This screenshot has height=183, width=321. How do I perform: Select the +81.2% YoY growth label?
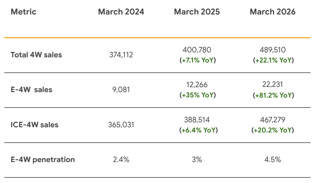point(273,95)
